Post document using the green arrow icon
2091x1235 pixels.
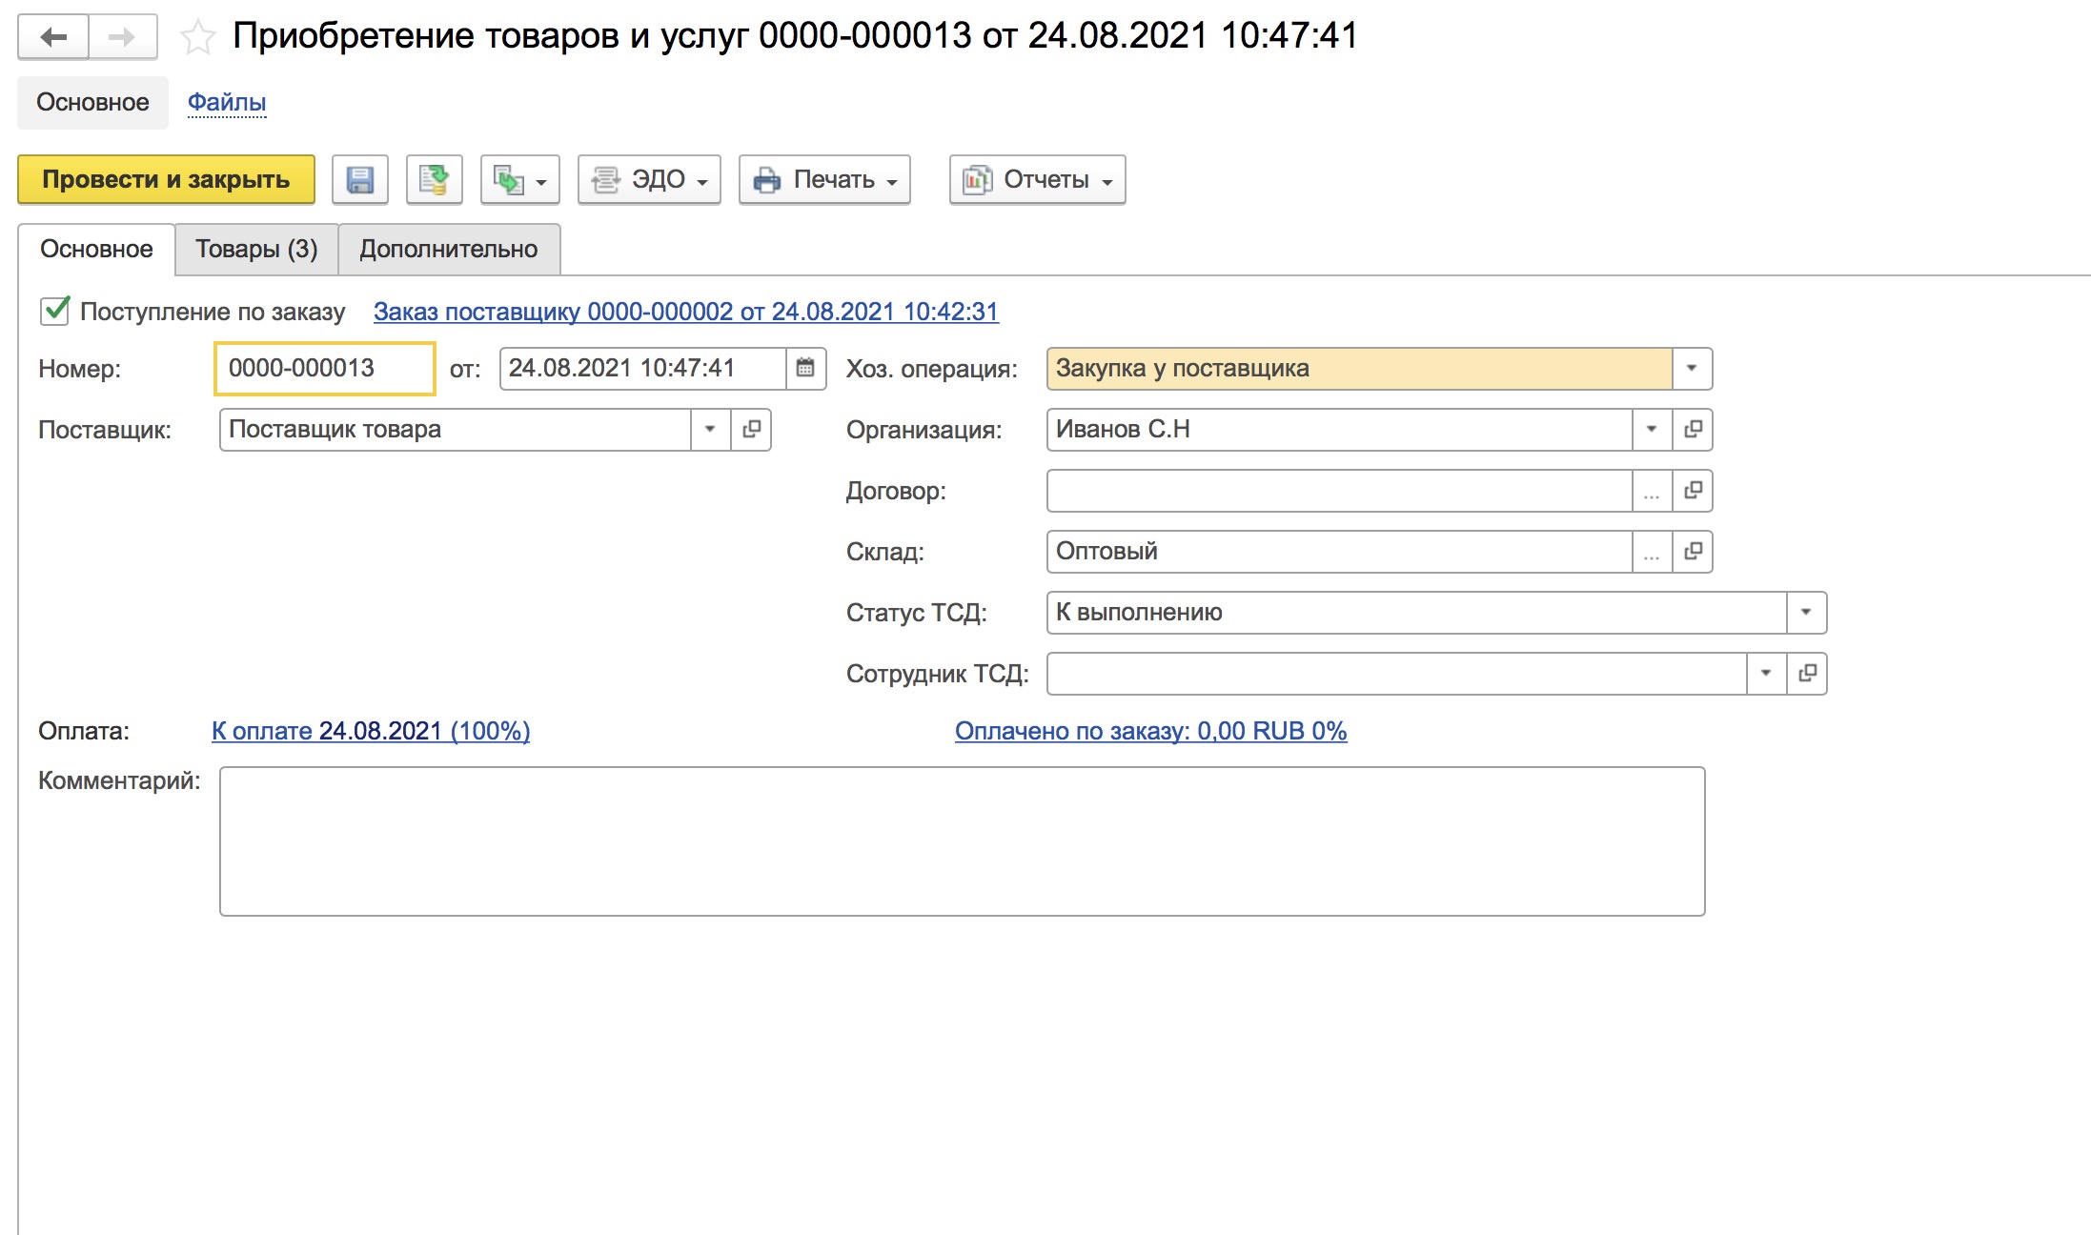435,179
